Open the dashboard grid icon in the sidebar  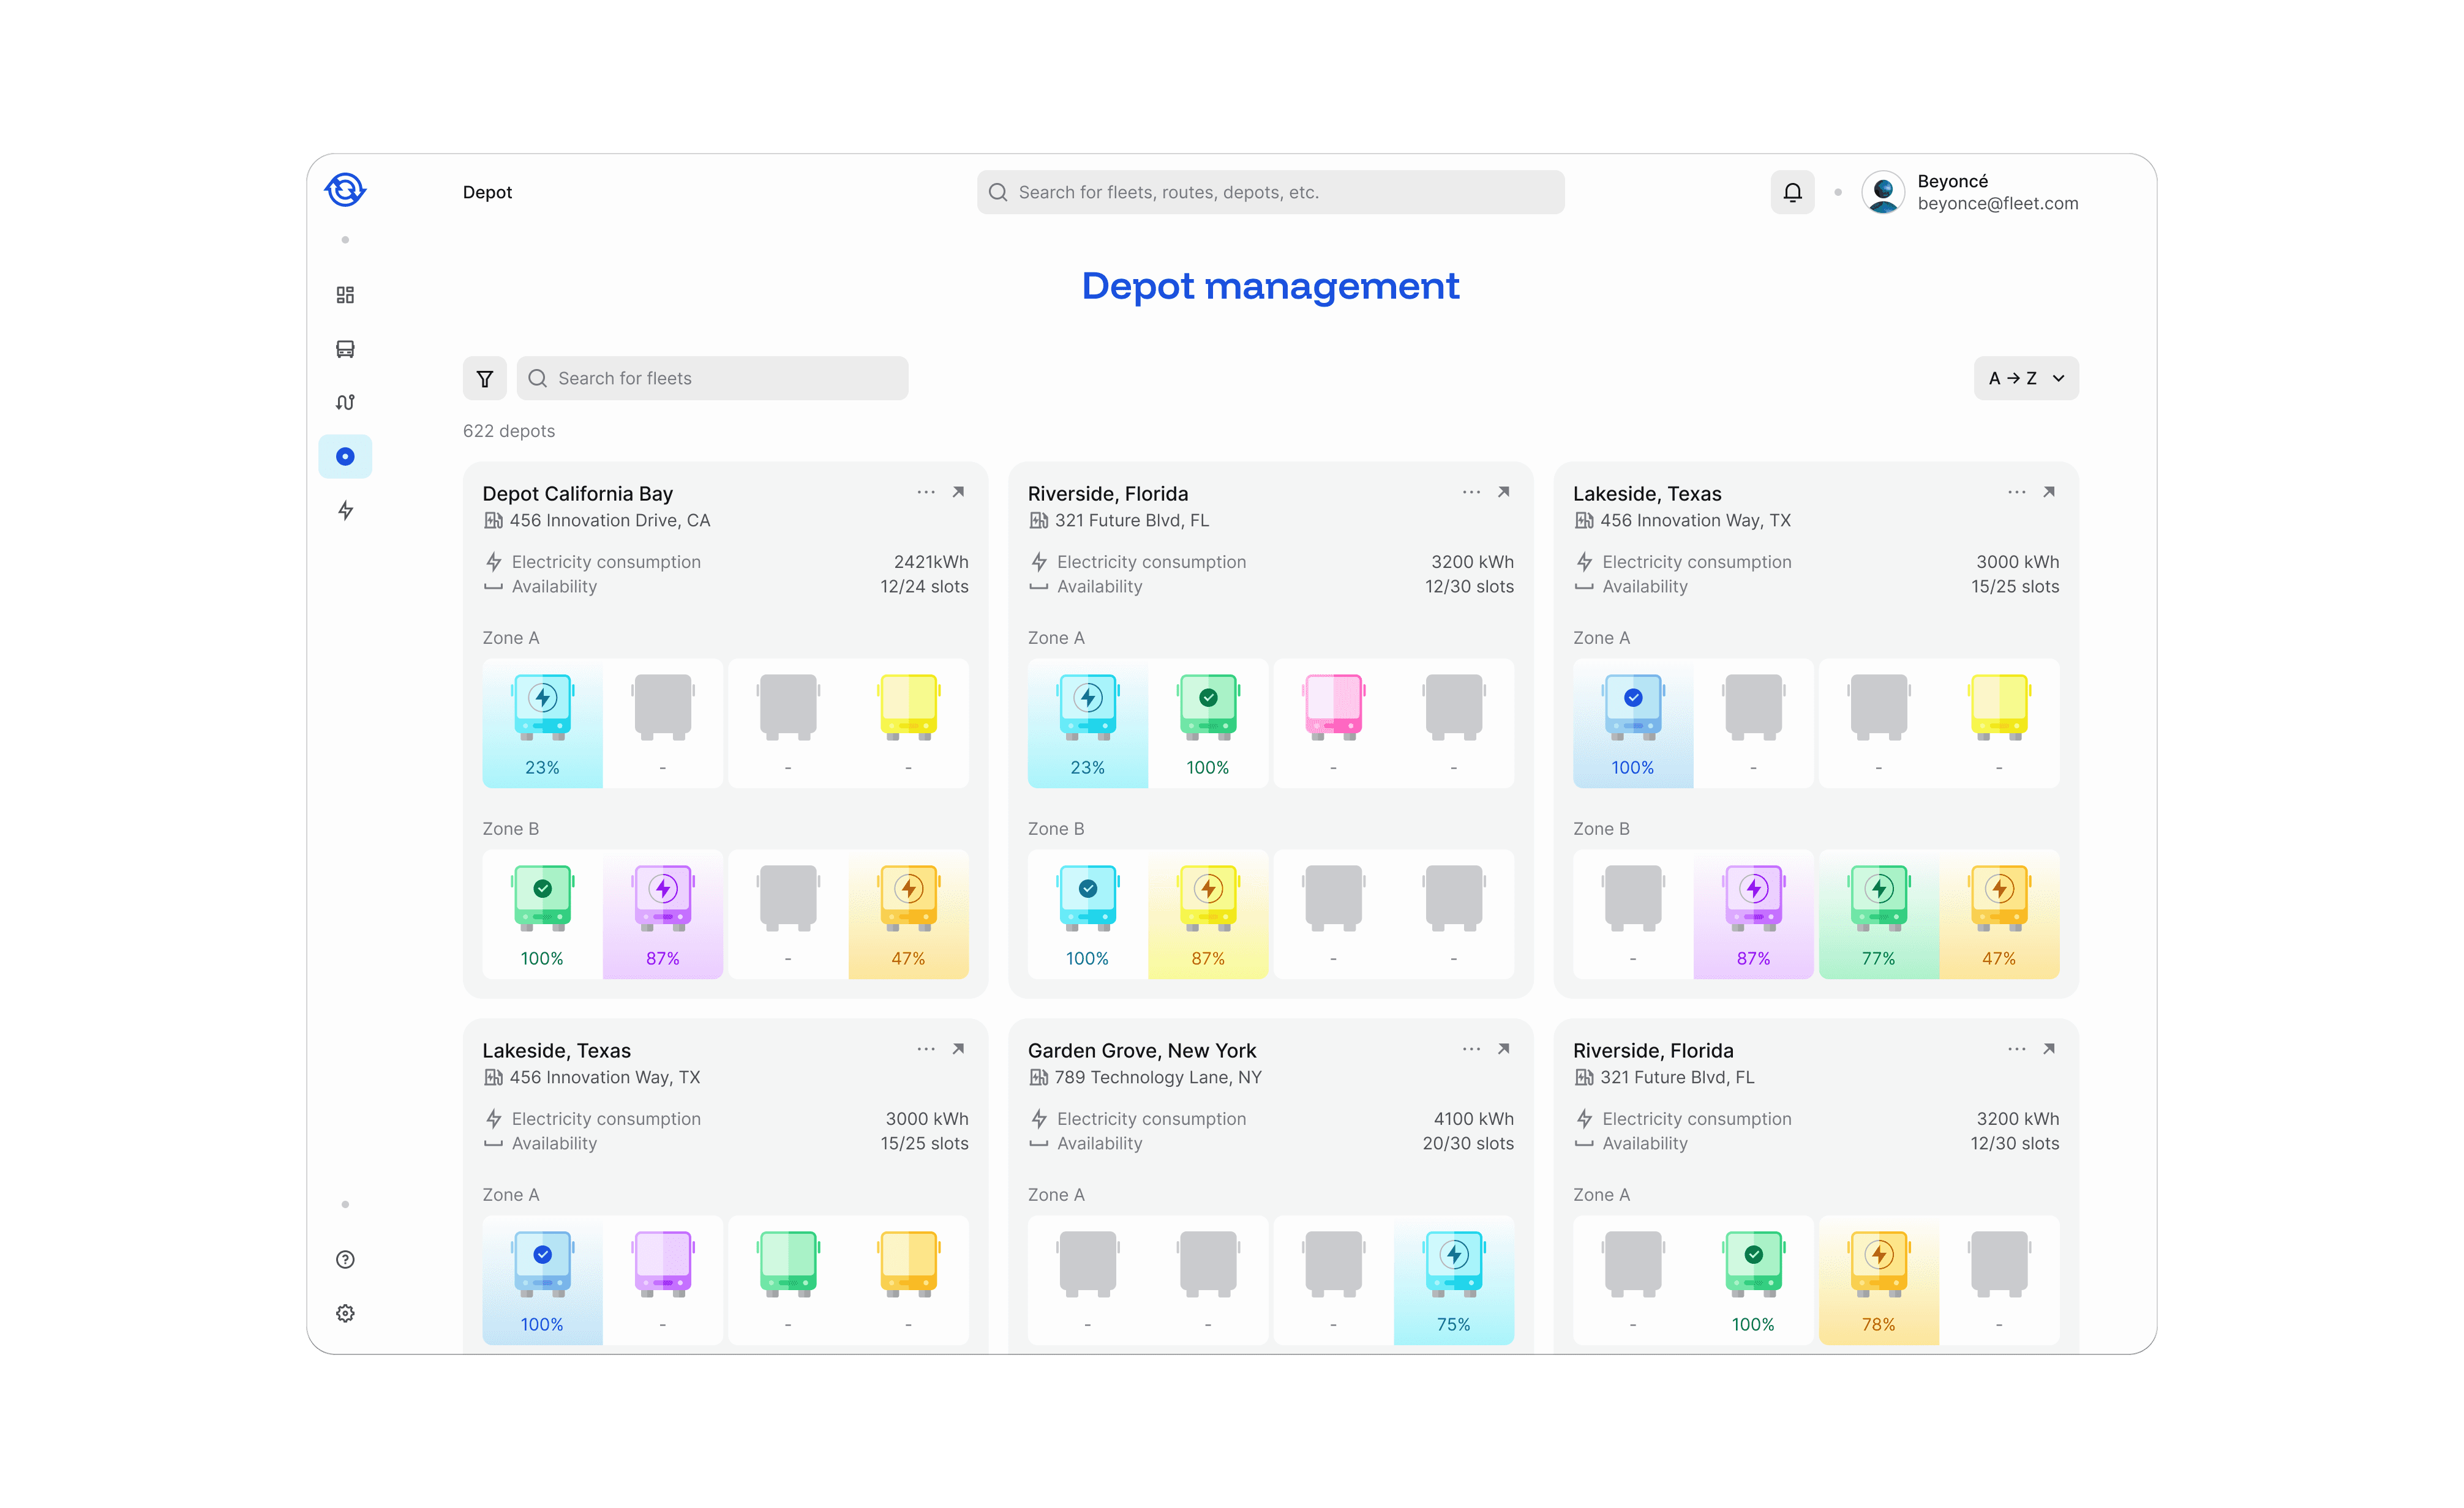coord(345,295)
